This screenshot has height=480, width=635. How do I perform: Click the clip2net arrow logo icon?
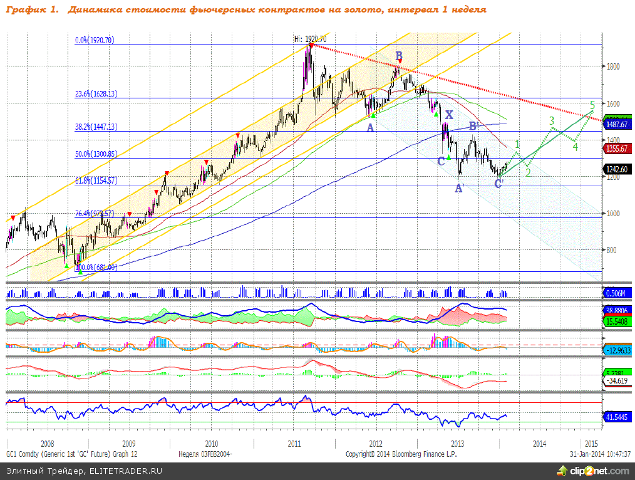560,471
